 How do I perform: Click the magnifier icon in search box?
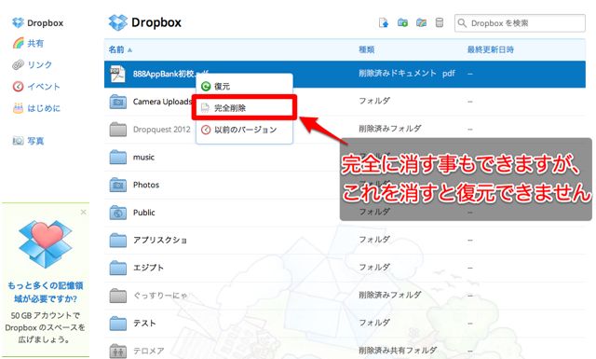click(462, 22)
